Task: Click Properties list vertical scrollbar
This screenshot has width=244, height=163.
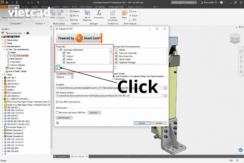Action: (x=111, y=56)
